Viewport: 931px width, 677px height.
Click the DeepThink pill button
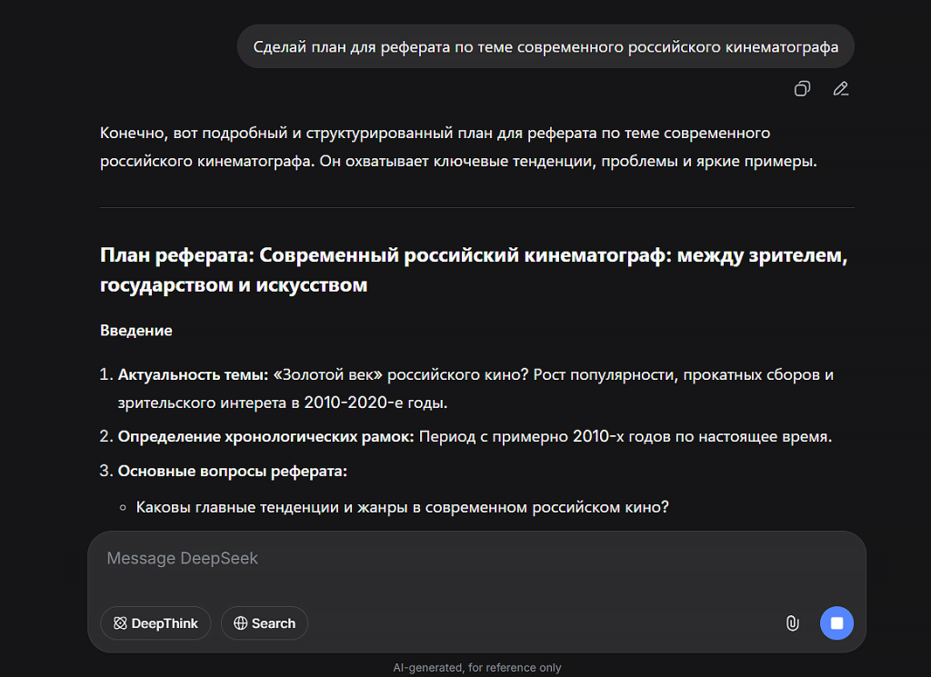155,623
